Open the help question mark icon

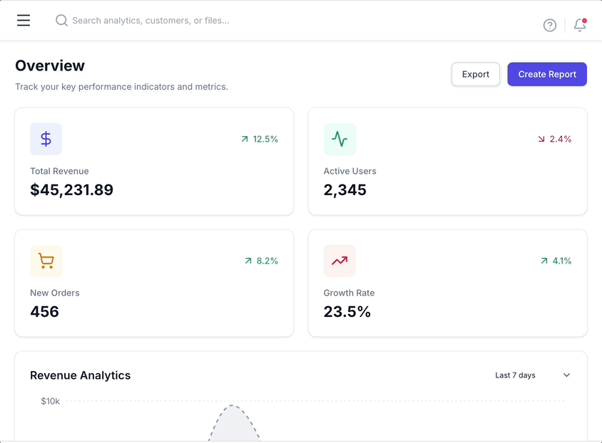coord(549,26)
